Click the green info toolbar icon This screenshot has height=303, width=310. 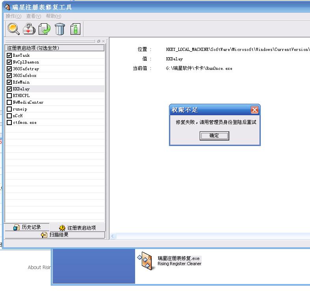tap(75, 29)
